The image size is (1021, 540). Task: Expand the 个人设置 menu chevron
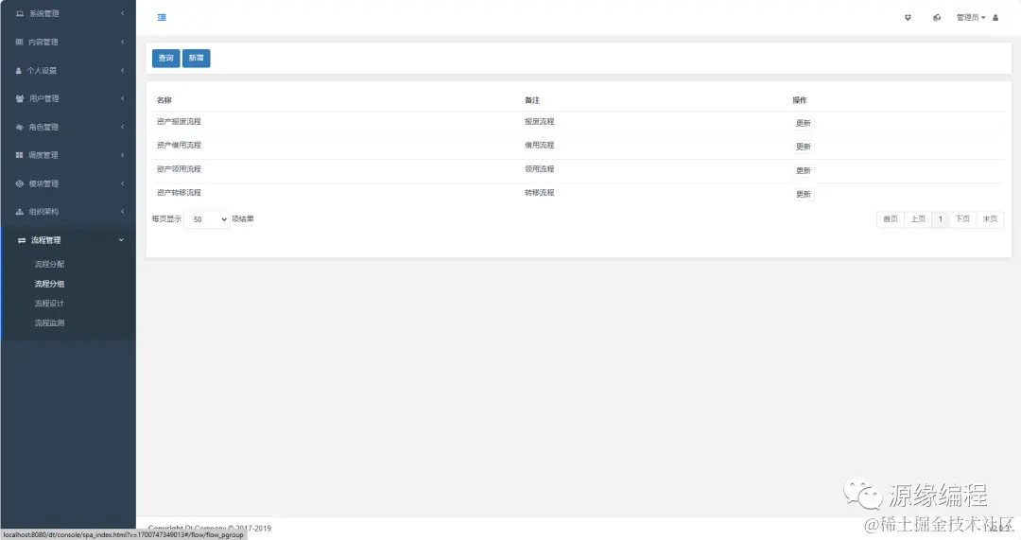click(122, 70)
